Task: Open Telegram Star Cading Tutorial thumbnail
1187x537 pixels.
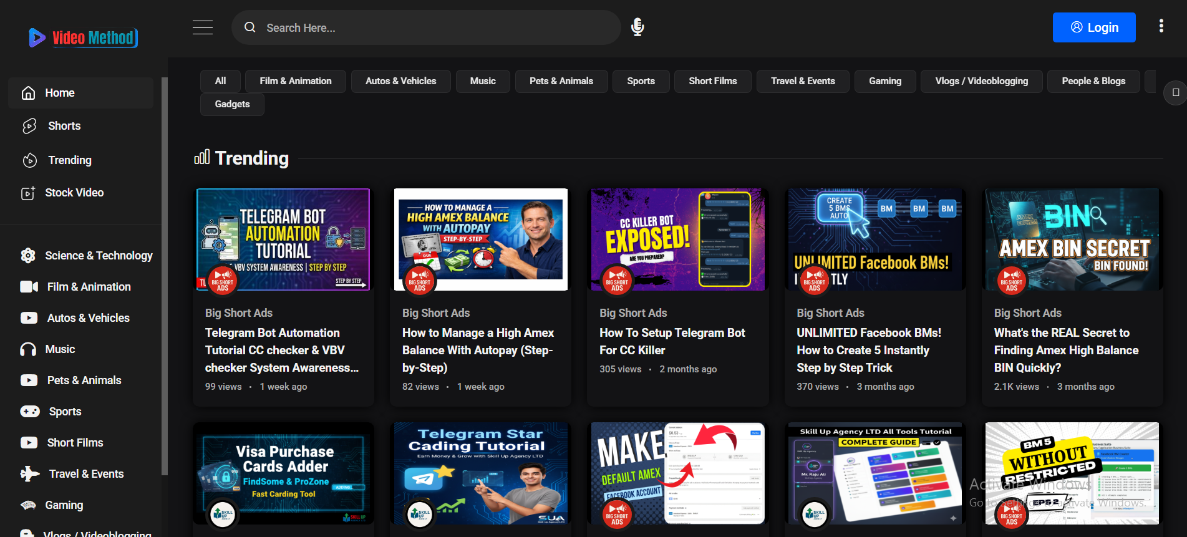Action: pyautogui.click(x=480, y=473)
